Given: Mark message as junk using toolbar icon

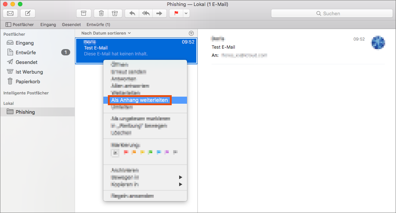Looking at the screenshot, I should [115, 13].
